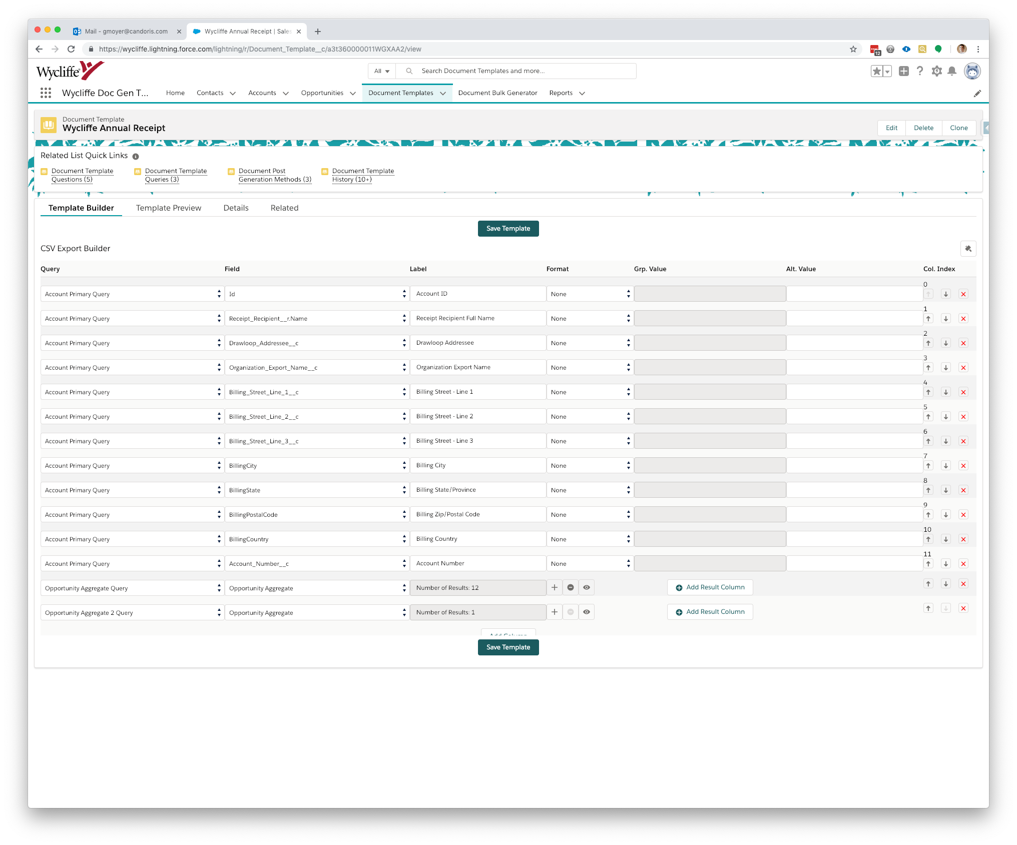The width and height of the screenshot is (1017, 845).
Task: Open the Document Bulk Generator nav item
Action: point(497,93)
